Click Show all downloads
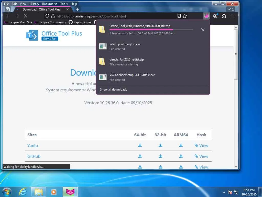This screenshot has height=197, width=262. point(113,90)
